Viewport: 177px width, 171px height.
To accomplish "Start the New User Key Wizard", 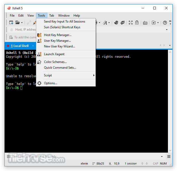I will click(66, 46).
